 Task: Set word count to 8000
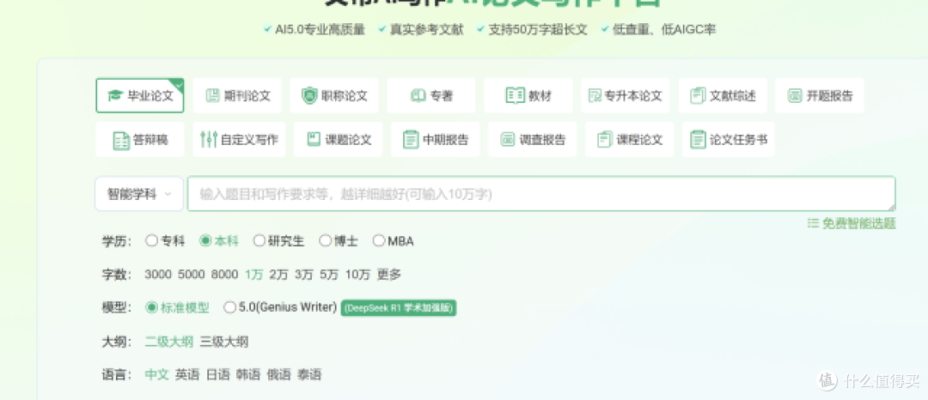click(x=224, y=275)
